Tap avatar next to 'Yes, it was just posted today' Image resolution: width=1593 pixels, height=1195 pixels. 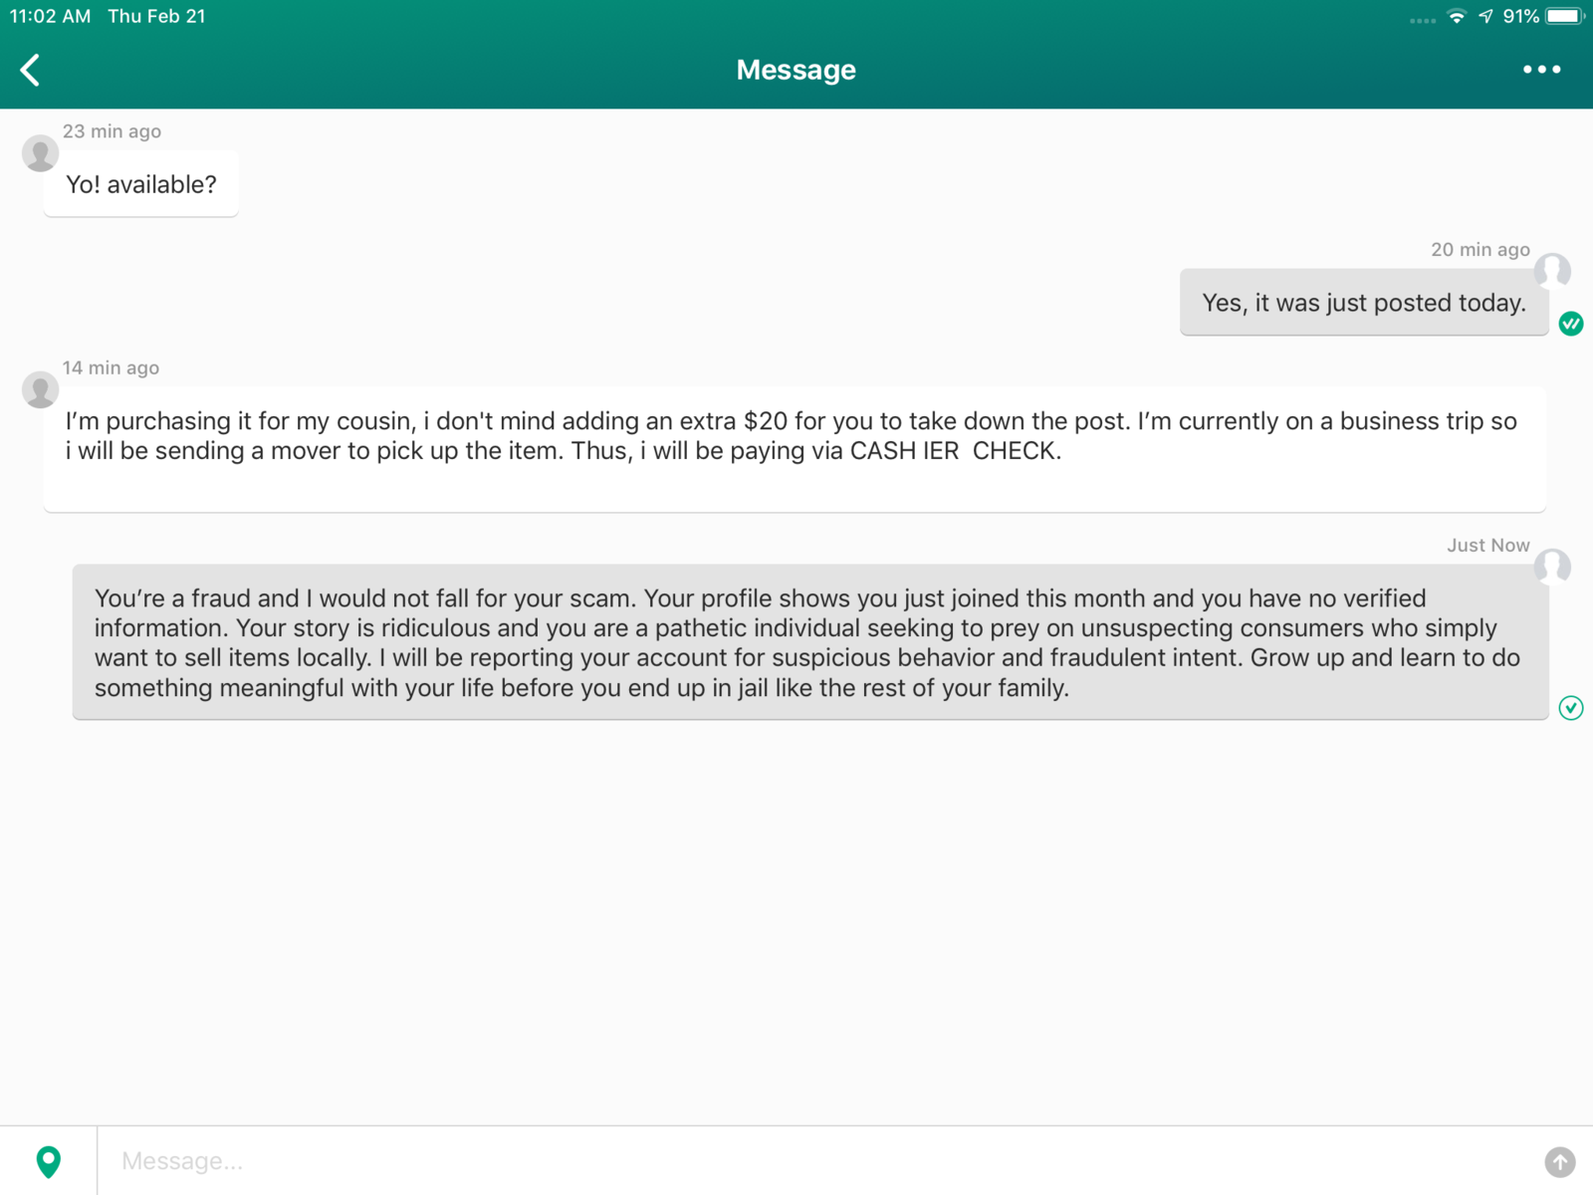[x=1552, y=270]
